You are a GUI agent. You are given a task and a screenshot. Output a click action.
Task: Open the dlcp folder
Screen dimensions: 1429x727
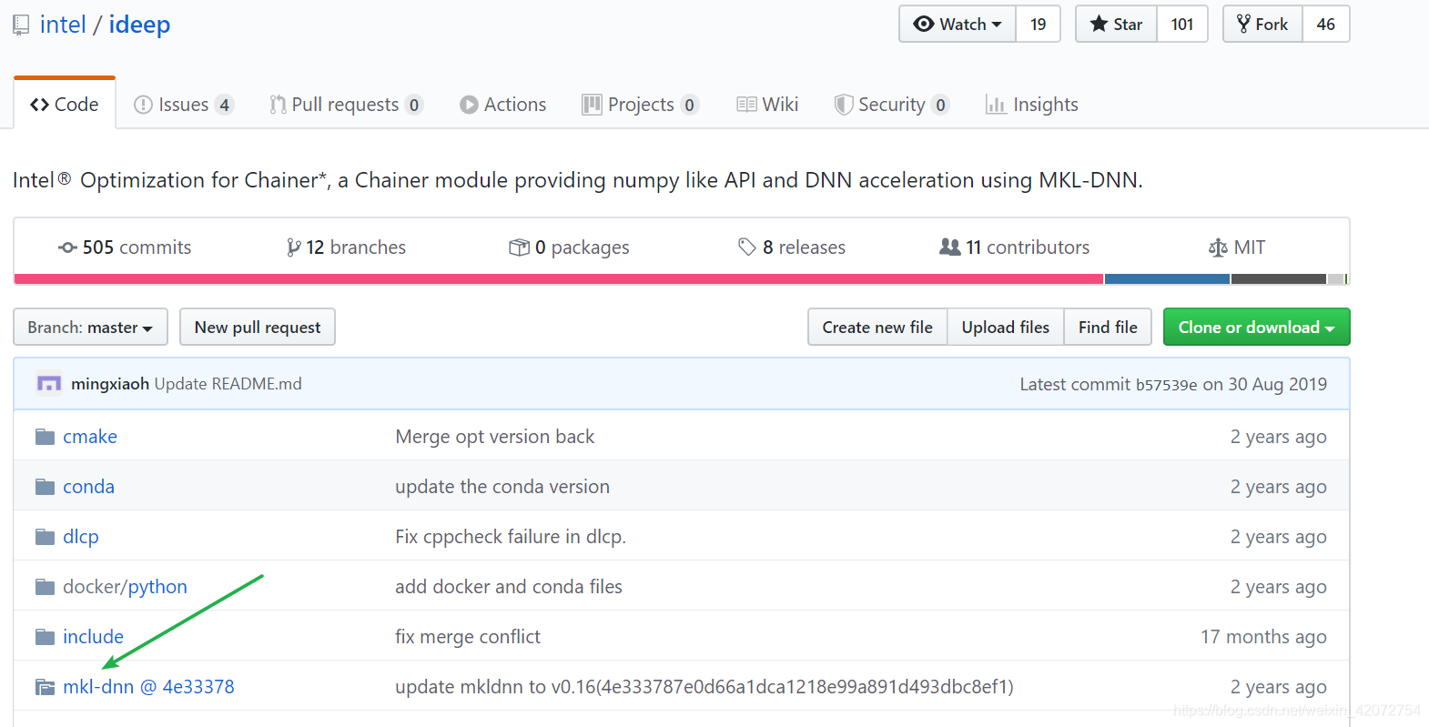(x=81, y=537)
